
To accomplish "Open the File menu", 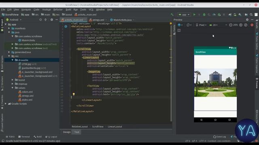I will (x=3, y=10).
